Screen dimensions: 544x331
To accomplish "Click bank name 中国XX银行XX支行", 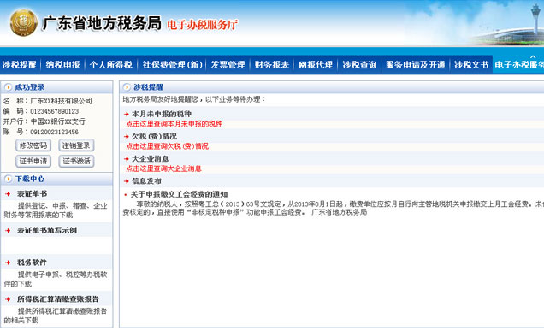I will [x=57, y=121].
